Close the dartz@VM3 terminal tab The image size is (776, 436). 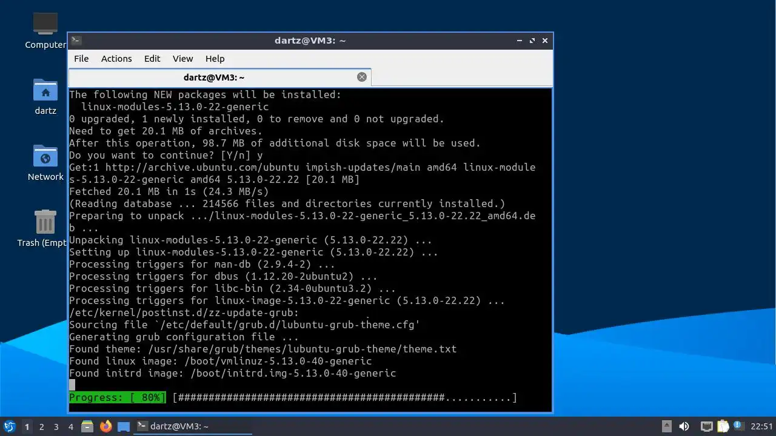pyautogui.click(x=362, y=77)
